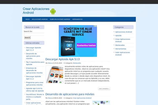The width and height of the screenshot is (158, 105).
Task: Open the AdChoices info icon on the ad
Action: [95, 26]
